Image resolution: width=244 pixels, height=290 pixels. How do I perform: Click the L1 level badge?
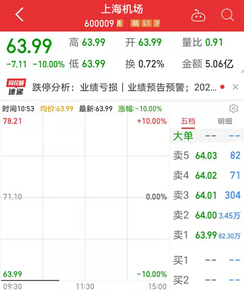(147, 24)
